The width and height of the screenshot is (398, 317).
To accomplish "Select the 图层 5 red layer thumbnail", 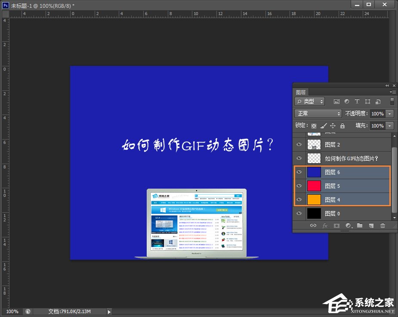I will tap(314, 186).
